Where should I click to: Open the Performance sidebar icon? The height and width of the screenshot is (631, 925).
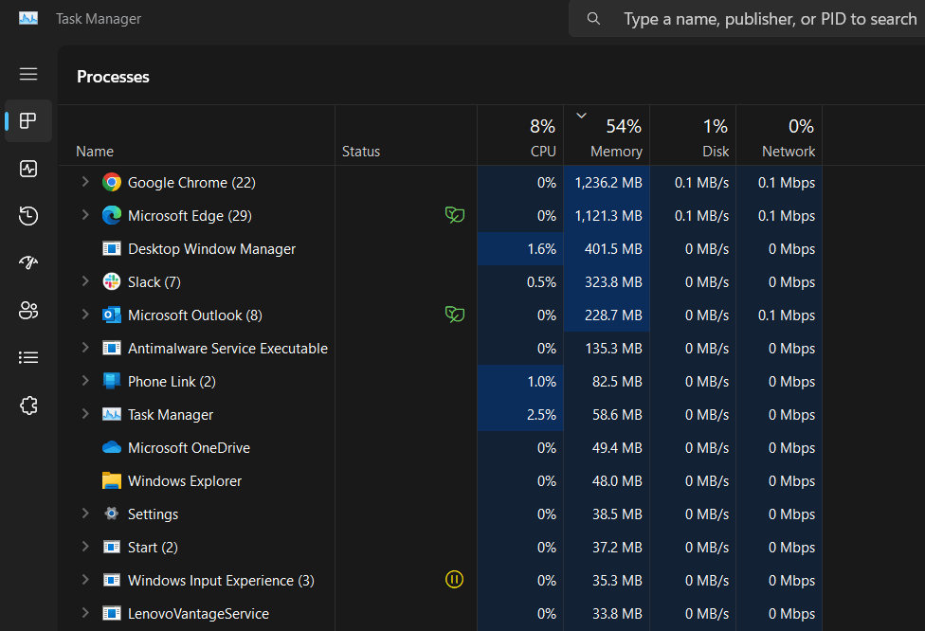pos(28,169)
